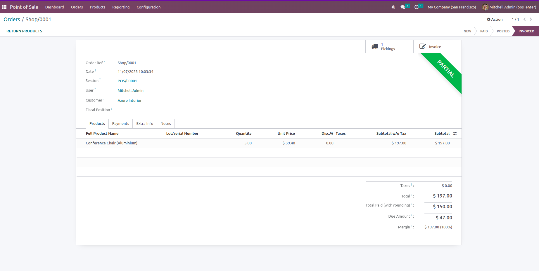539x271 pixels.
Task: Open customer link Azure Interior
Action: pos(129,101)
